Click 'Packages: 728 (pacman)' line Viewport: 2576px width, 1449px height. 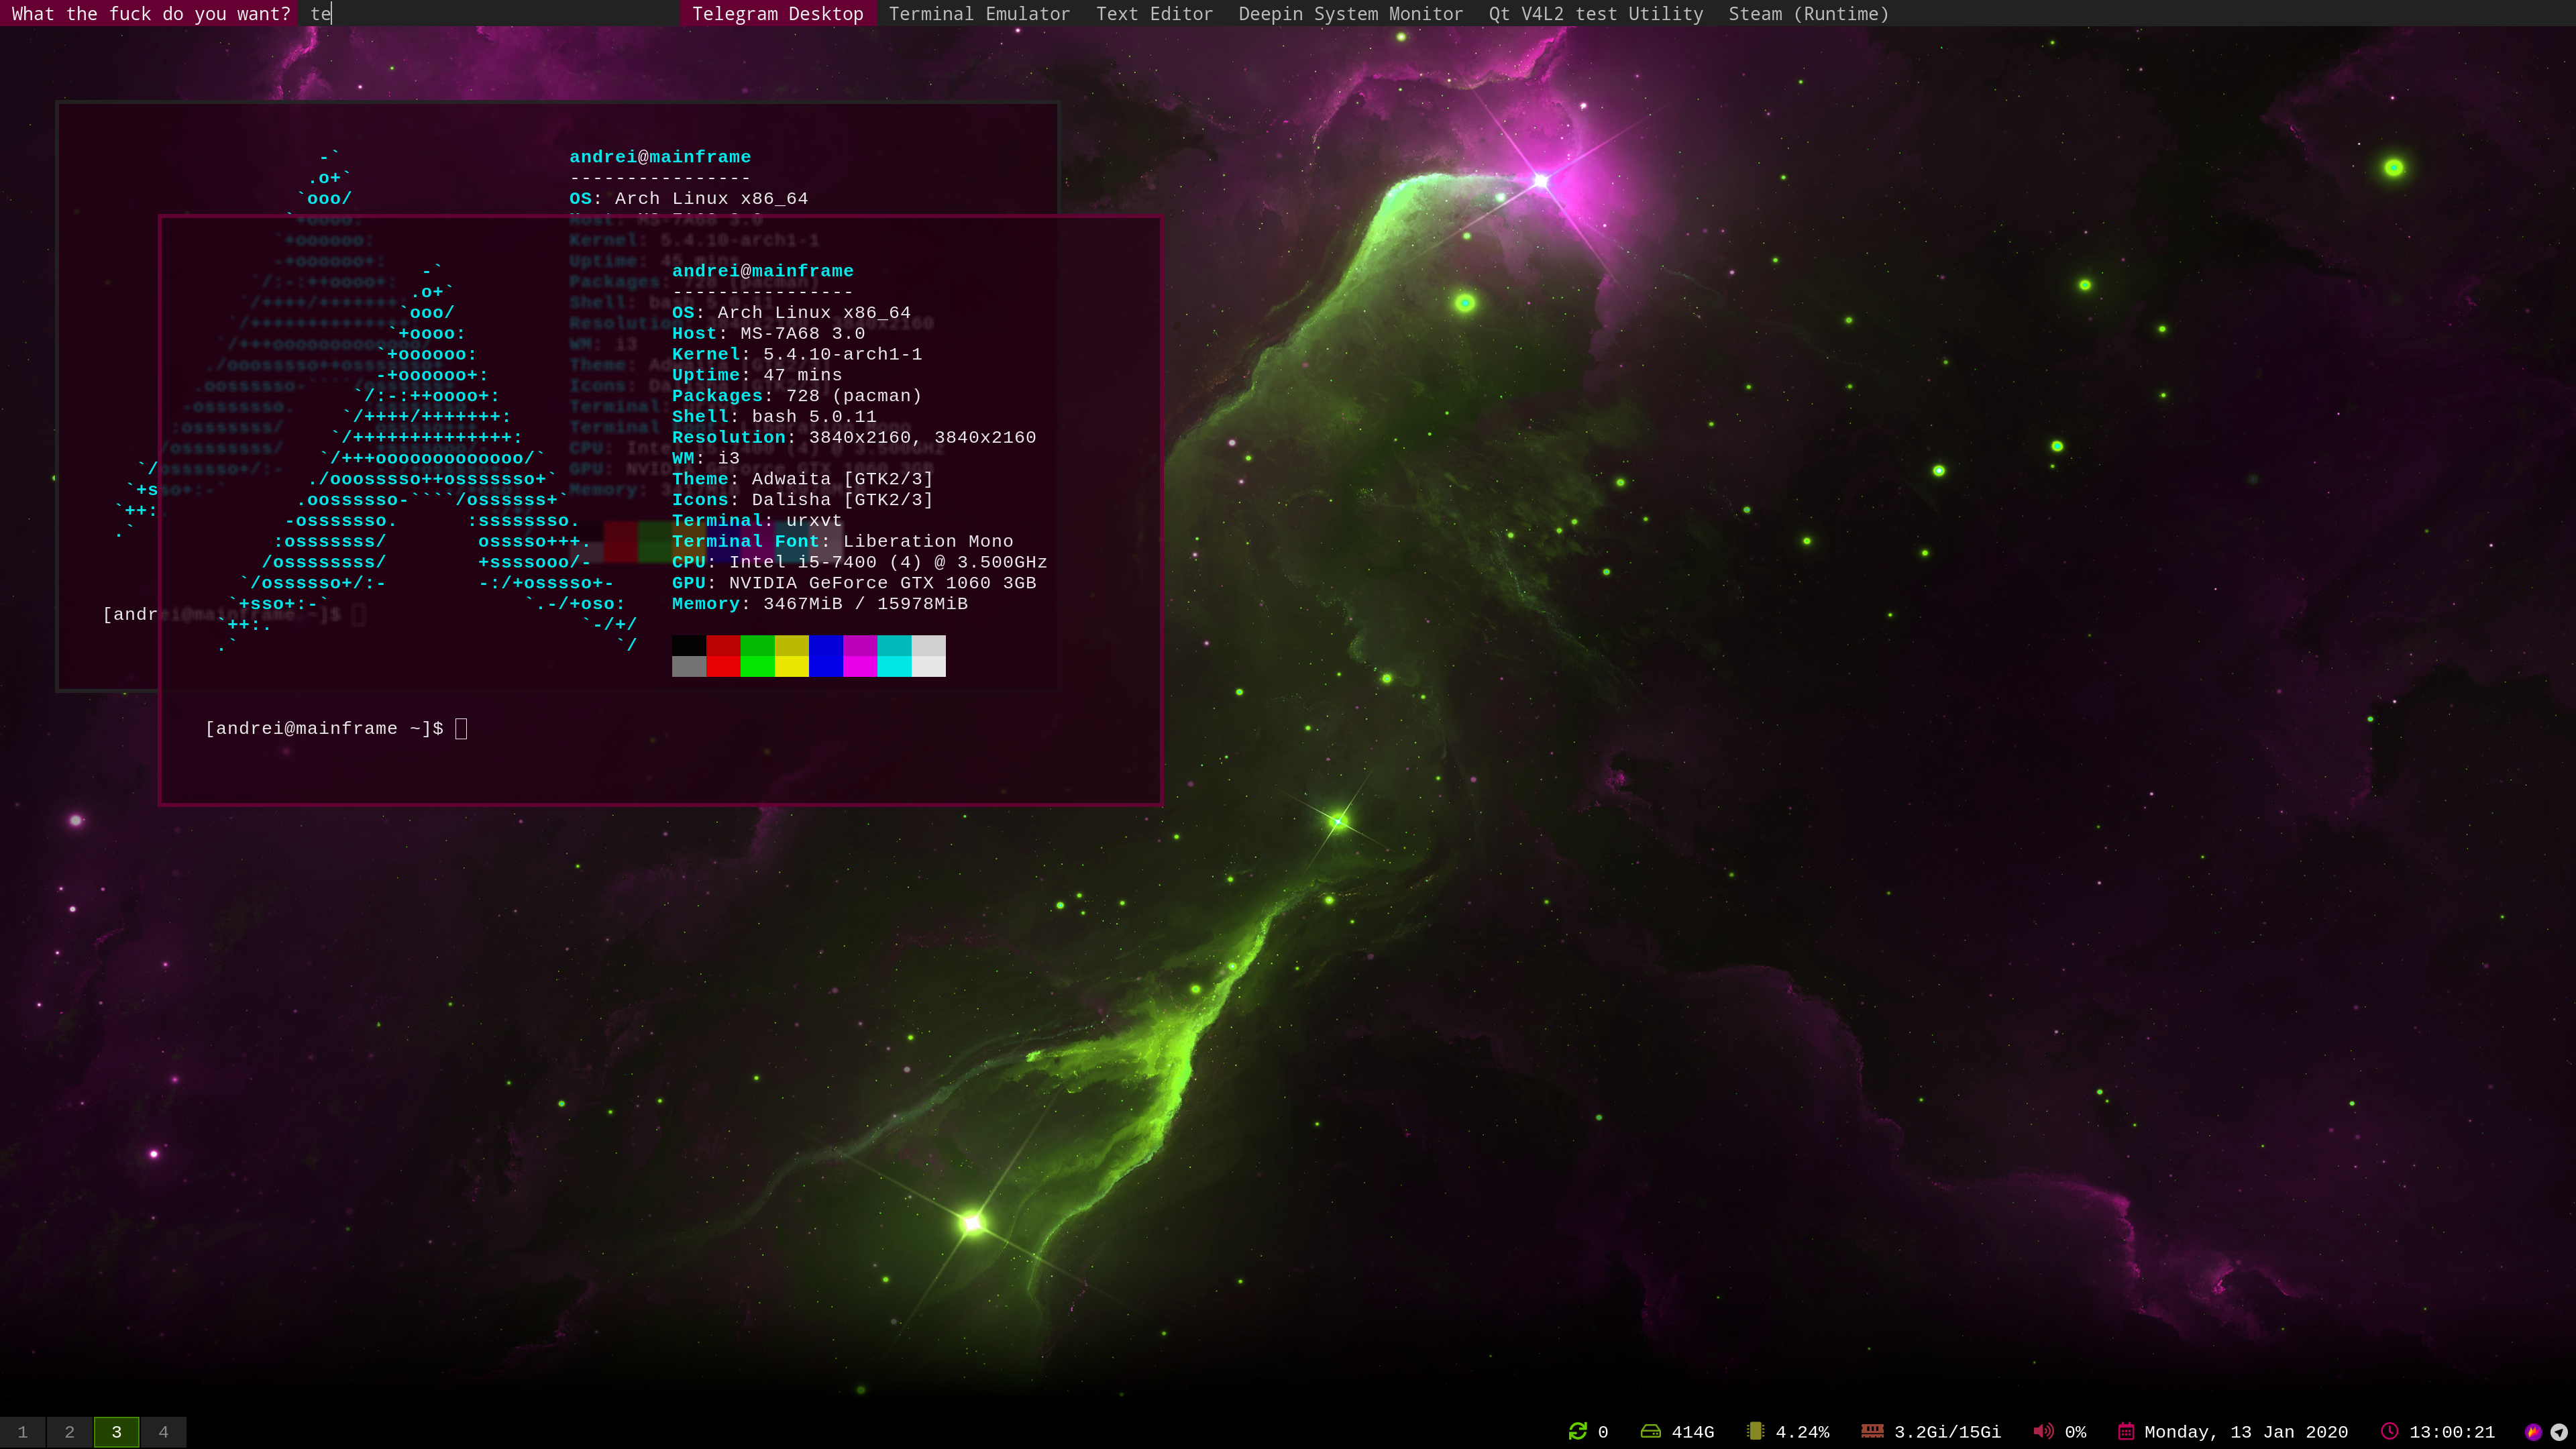click(x=797, y=396)
